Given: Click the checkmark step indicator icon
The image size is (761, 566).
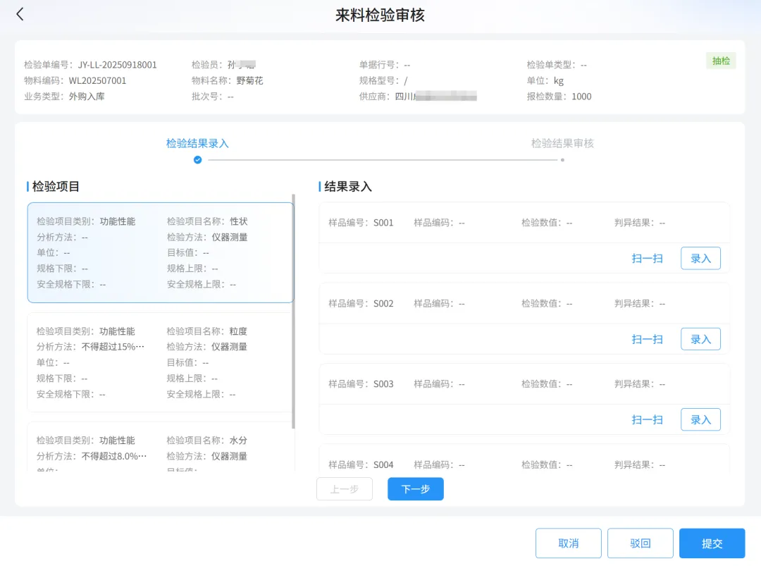Looking at the screenshot, I should (197, 160).
